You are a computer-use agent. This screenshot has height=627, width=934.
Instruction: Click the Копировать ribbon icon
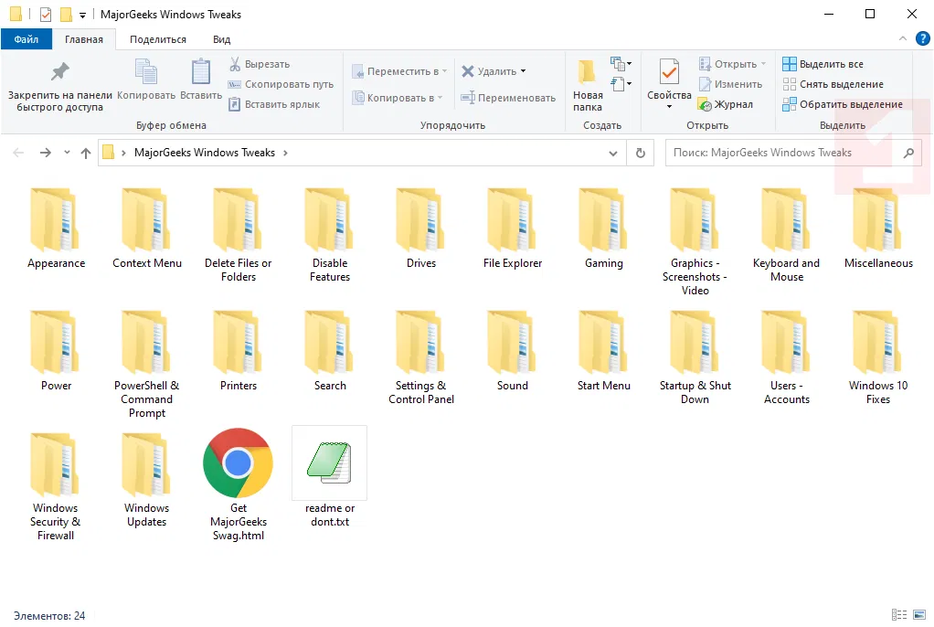coord(146,80)
